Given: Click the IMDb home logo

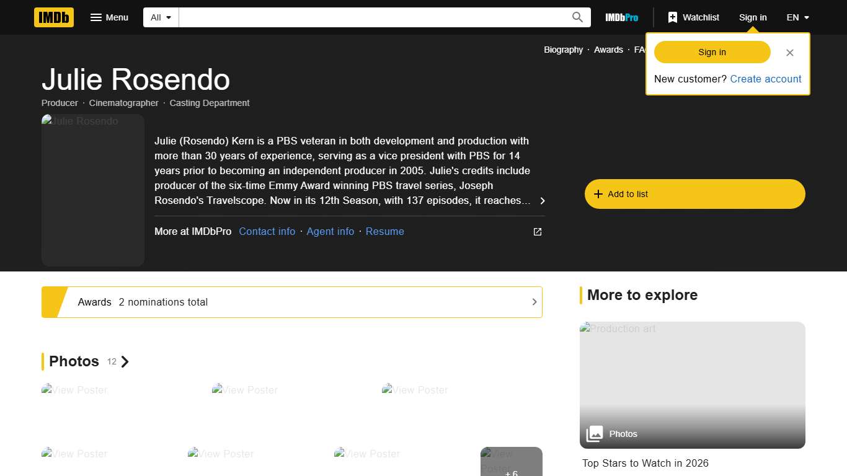Looking at the screenshot, I should pos(54,17).
